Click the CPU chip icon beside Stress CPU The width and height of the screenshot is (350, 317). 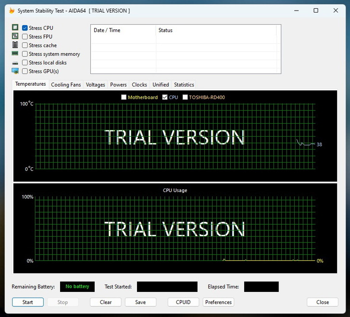point(15,28)
